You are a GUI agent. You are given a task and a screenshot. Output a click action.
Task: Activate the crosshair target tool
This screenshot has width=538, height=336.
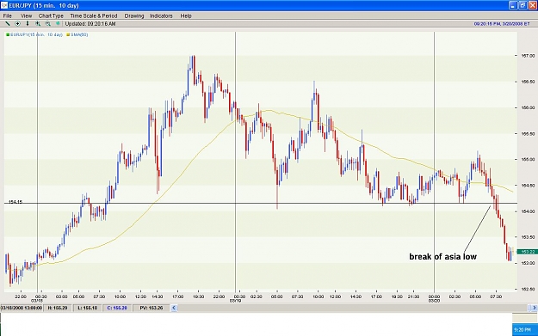pyautogui.click(x=17, y=24)
